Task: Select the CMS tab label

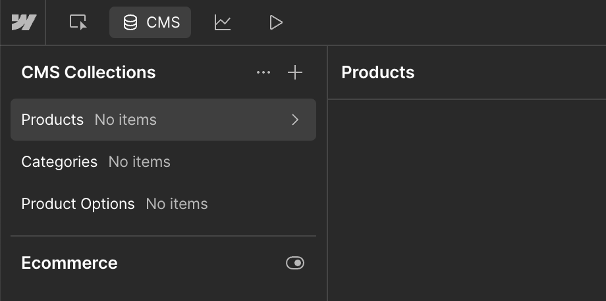Action: [163, 22]
